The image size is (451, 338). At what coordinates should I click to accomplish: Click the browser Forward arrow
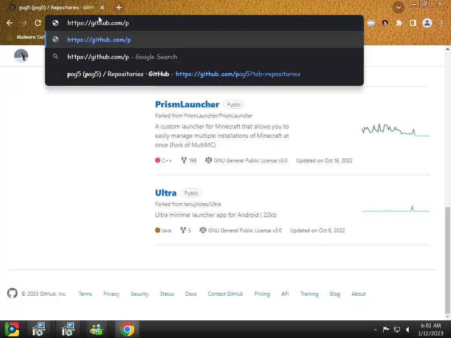pyautogui.click(x=24, y=23)
